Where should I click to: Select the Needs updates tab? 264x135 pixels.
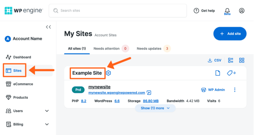tap(154, 49)
